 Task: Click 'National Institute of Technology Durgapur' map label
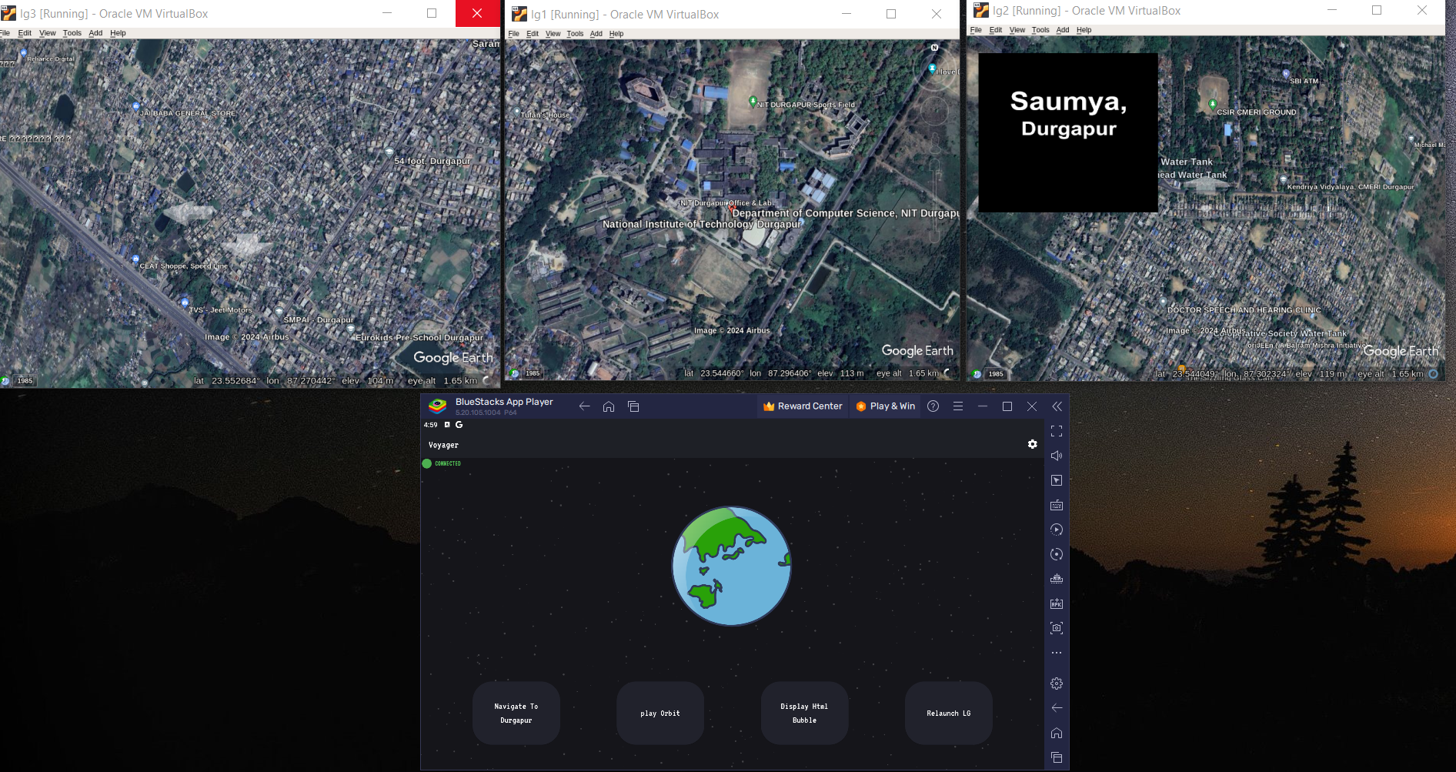tap(702, 224)
